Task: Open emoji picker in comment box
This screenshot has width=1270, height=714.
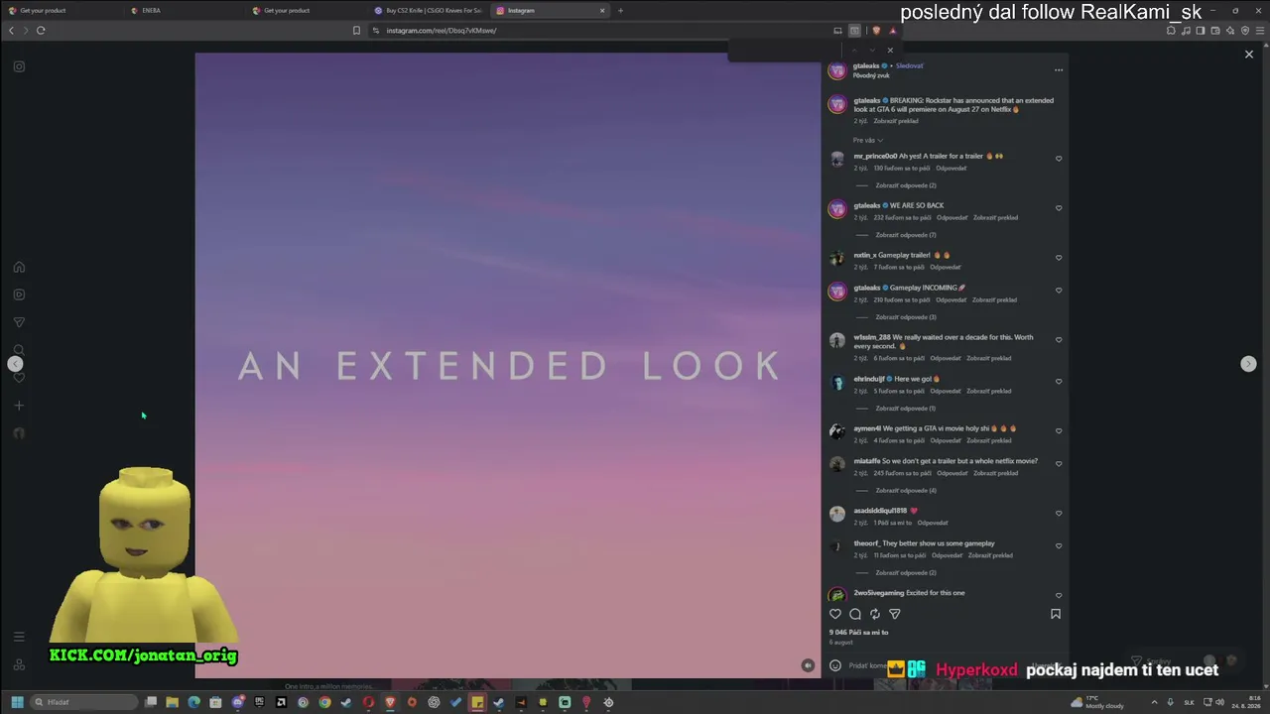Action: (835, 665)
